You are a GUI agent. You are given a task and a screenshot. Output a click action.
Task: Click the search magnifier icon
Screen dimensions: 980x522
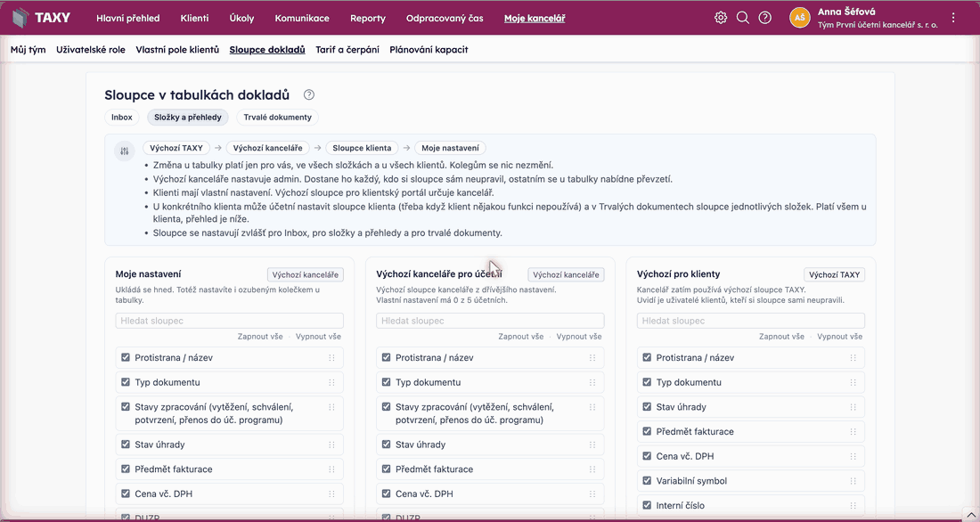(x=742, y=18)
